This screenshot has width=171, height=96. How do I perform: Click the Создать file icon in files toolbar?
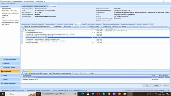[x=22, y=73]
